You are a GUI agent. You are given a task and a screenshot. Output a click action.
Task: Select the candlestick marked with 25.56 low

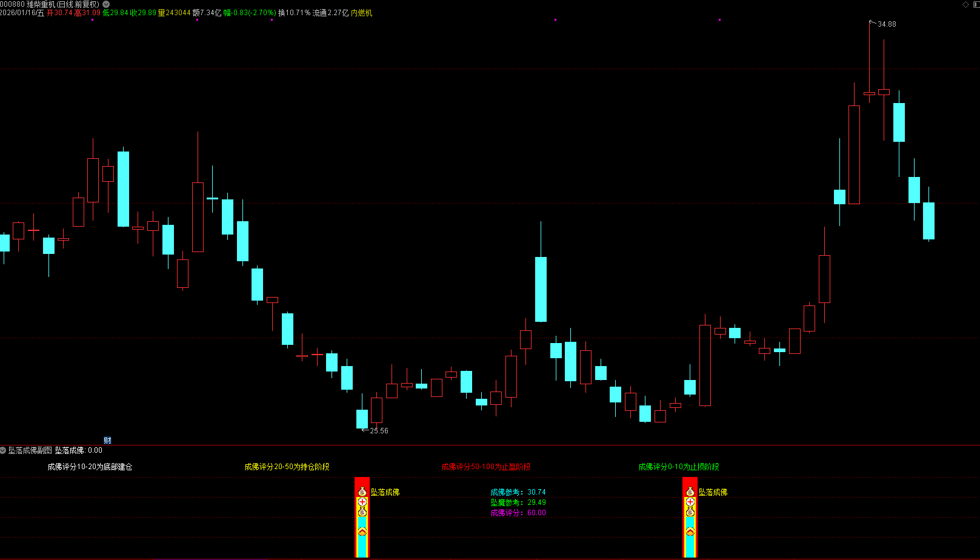(x=362, y=418)
